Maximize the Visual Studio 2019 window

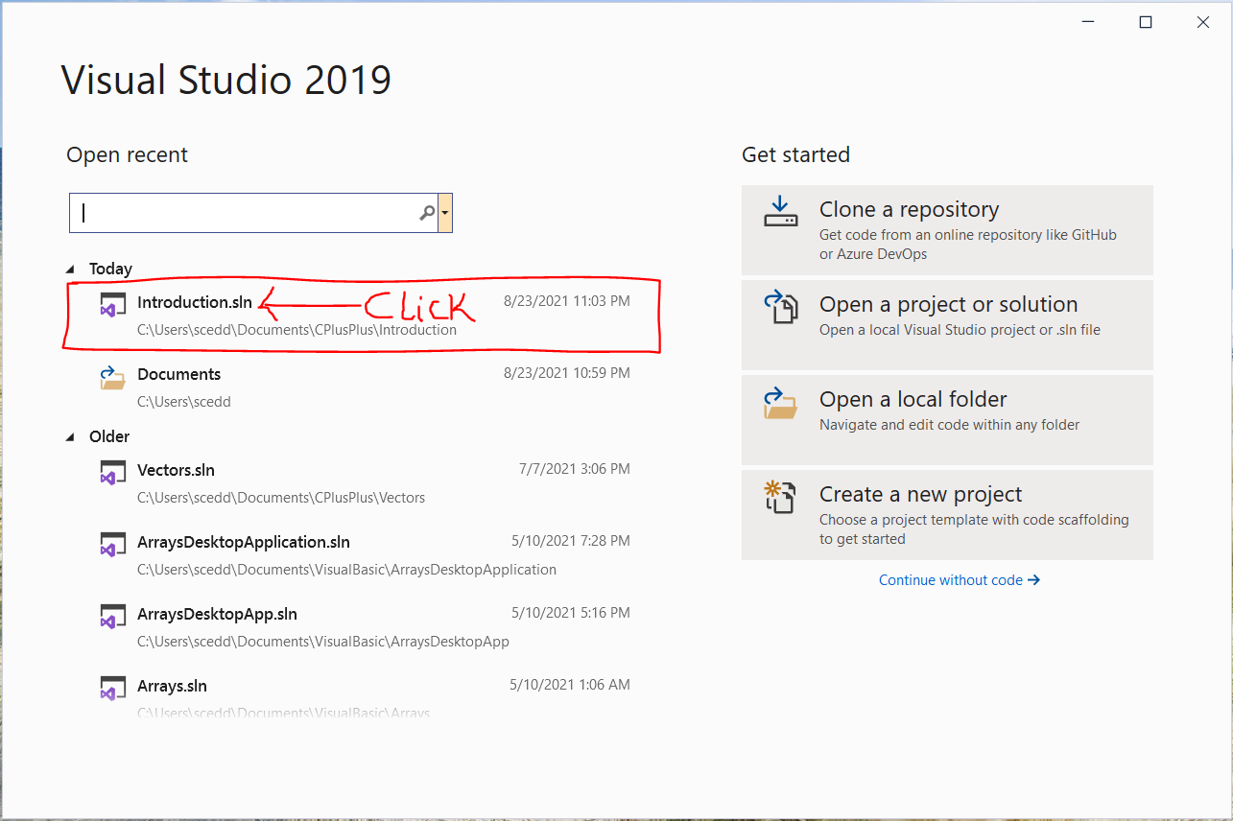(1145, 23)
